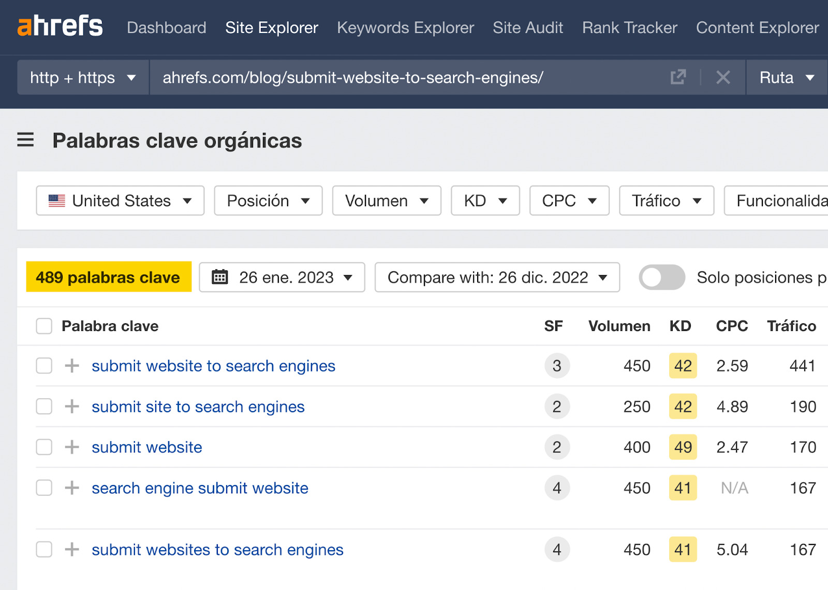Click plus icon beside 'submit website'
This screenshot has height=590, width=828.
click(72, 447)
